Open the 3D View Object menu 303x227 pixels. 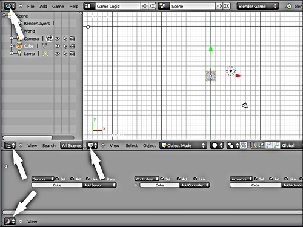(x=149, y=146)
